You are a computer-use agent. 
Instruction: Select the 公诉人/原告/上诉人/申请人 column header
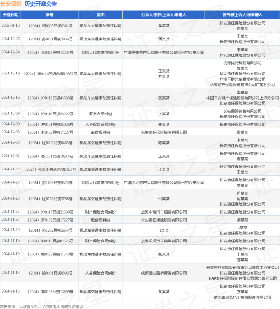click(164, 15)
